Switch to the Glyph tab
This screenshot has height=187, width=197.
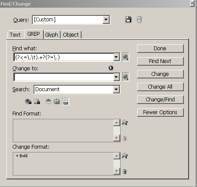51,35
